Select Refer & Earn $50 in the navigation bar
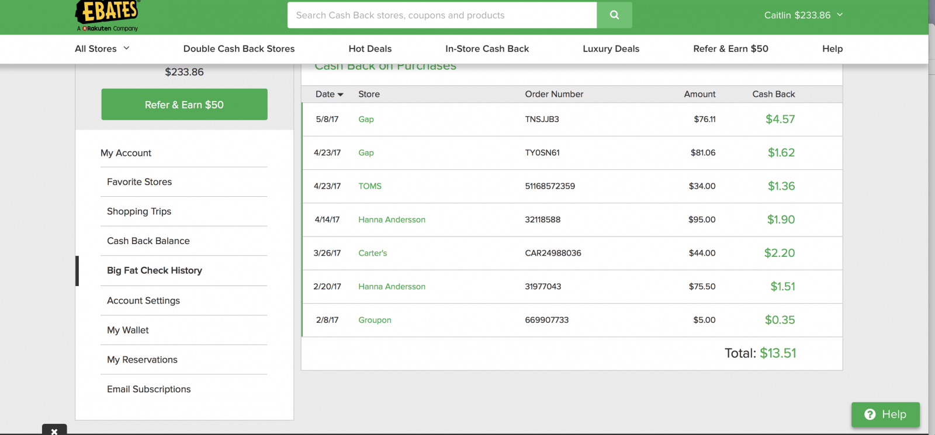 click(x=730, y=48)
